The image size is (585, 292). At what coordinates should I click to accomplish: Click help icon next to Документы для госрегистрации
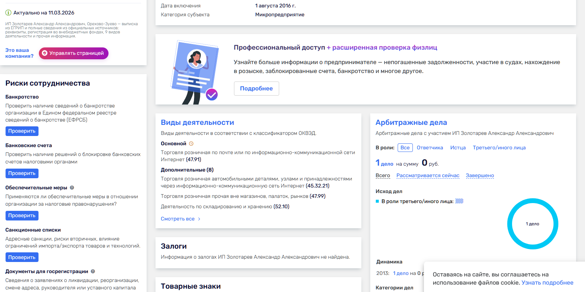(93, 271)
